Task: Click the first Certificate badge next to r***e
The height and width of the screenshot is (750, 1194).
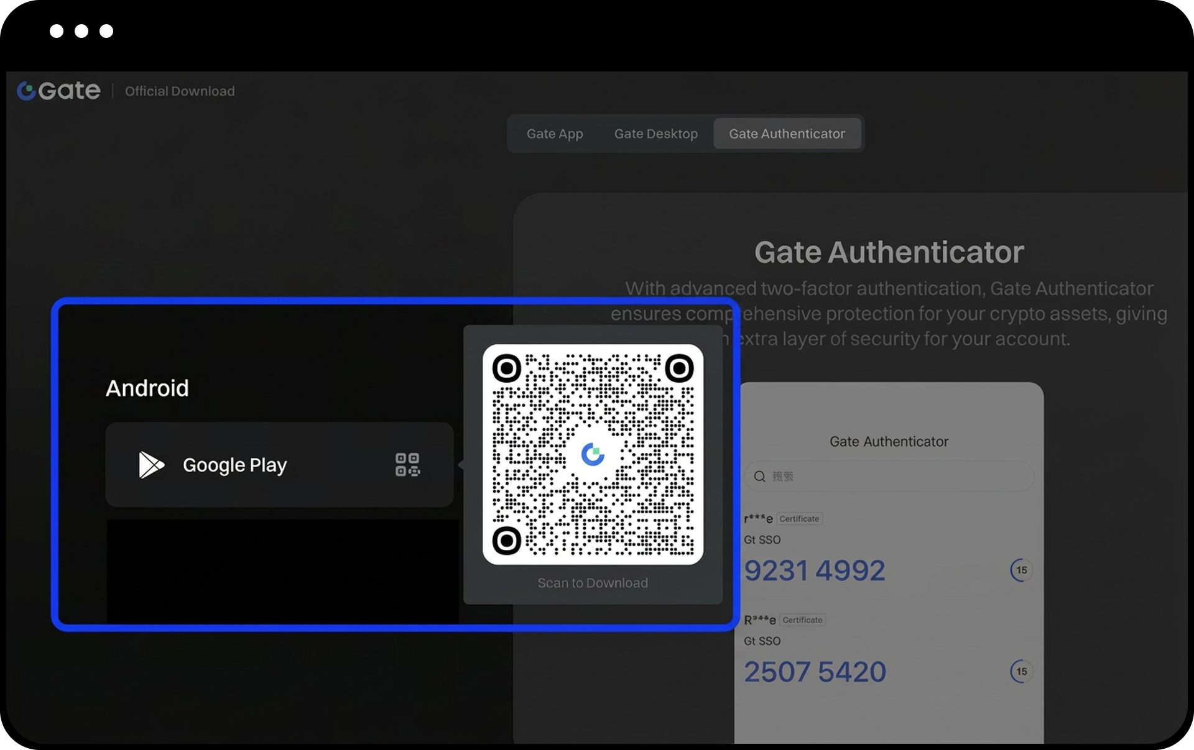Action: [x=799, y=519]
